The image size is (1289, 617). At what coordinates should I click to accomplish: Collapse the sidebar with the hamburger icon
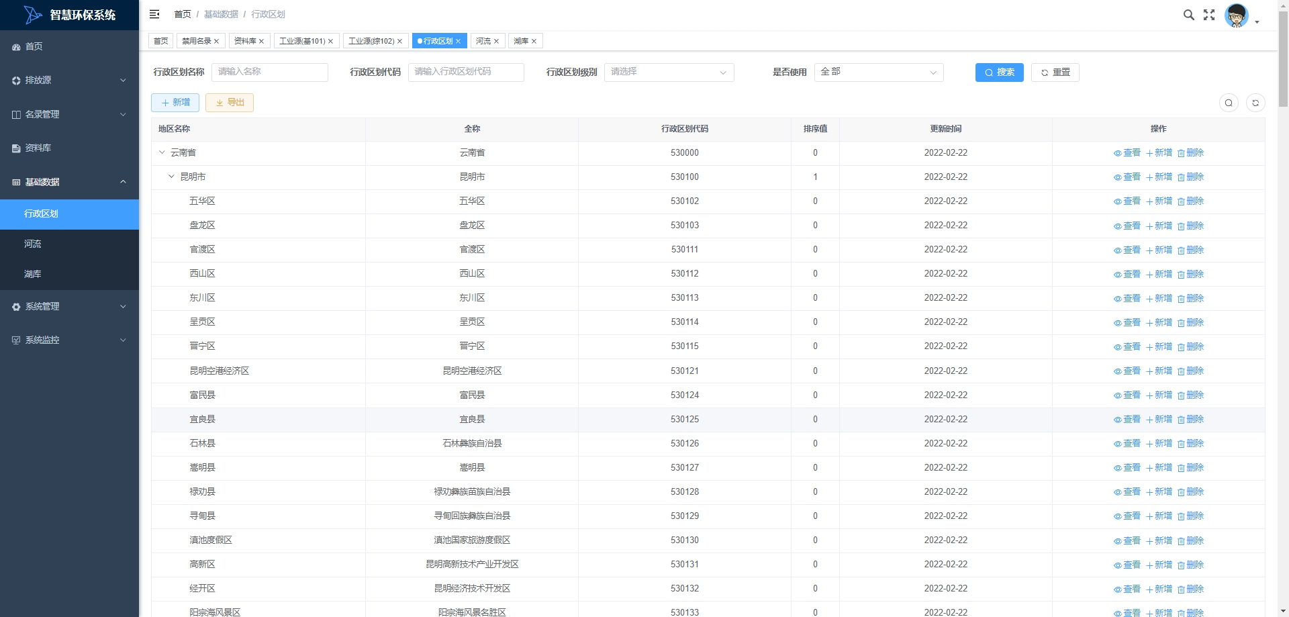pyautogui.click(x=154, y=14)
